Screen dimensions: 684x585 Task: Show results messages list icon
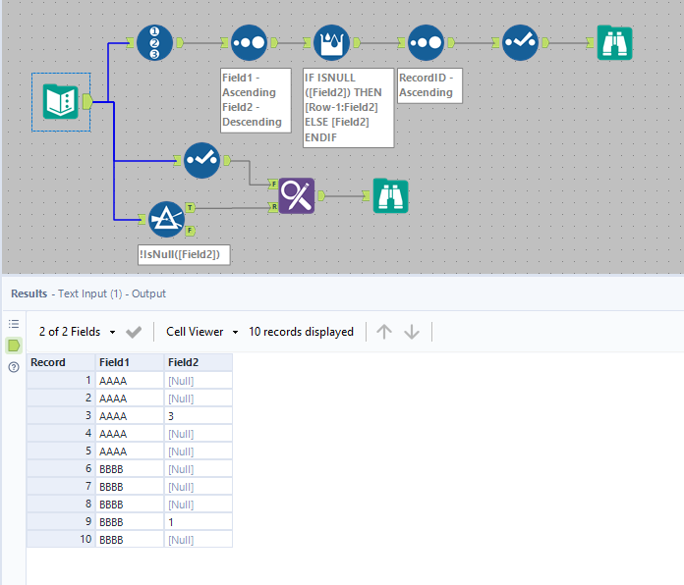tap(14, 324)
